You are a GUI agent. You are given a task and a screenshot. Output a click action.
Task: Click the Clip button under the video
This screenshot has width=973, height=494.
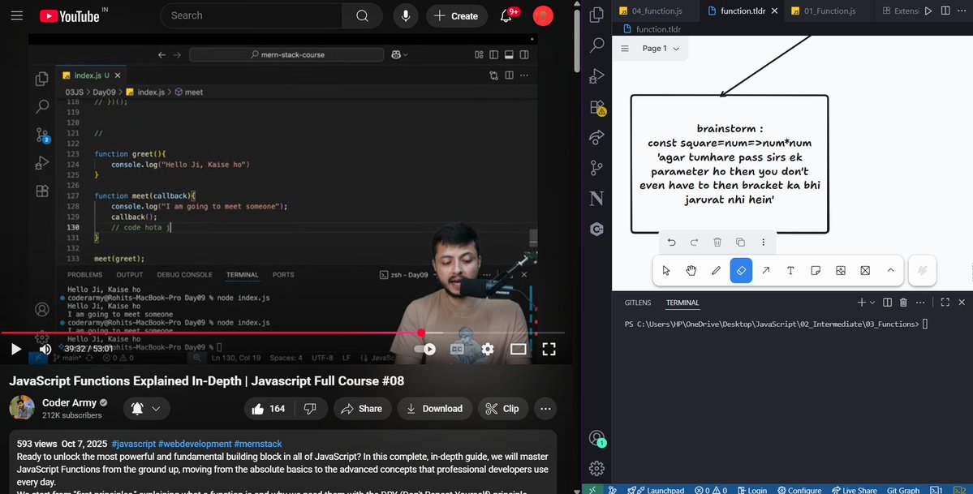click(x=502, y=408)
